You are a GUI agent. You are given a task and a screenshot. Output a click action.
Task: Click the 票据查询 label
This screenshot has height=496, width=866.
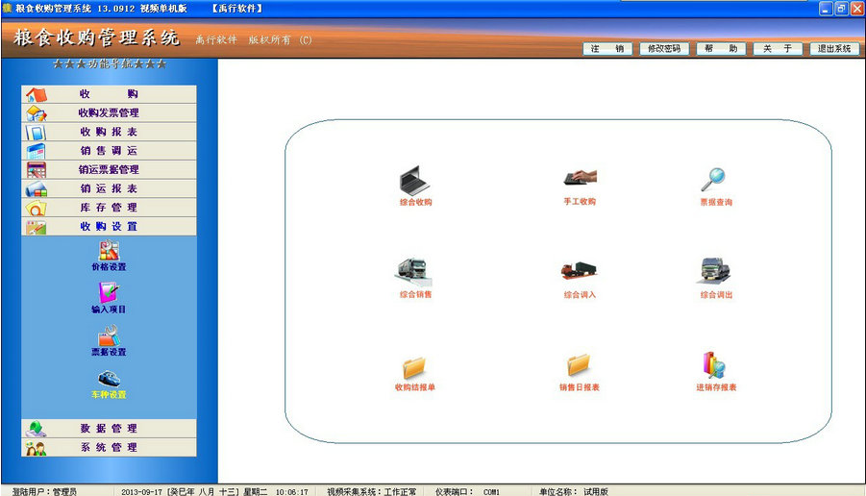pos(716,202)
